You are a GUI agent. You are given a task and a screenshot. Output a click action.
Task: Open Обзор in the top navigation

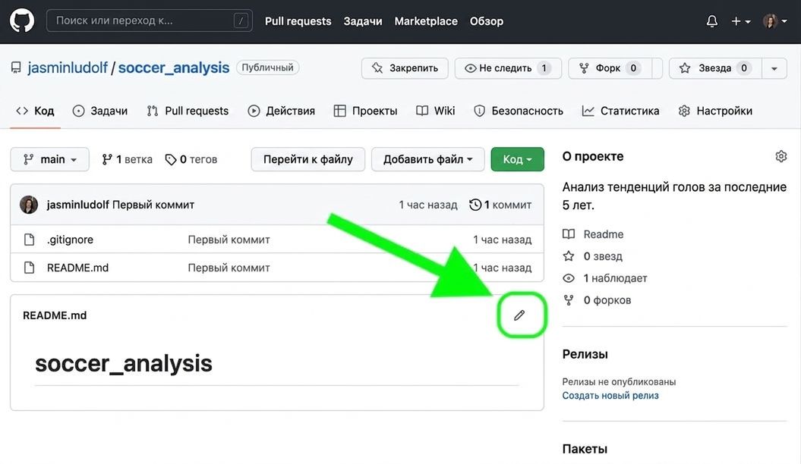click(x=487, y=21)
